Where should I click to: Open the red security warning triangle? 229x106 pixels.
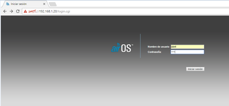(25, 11)
